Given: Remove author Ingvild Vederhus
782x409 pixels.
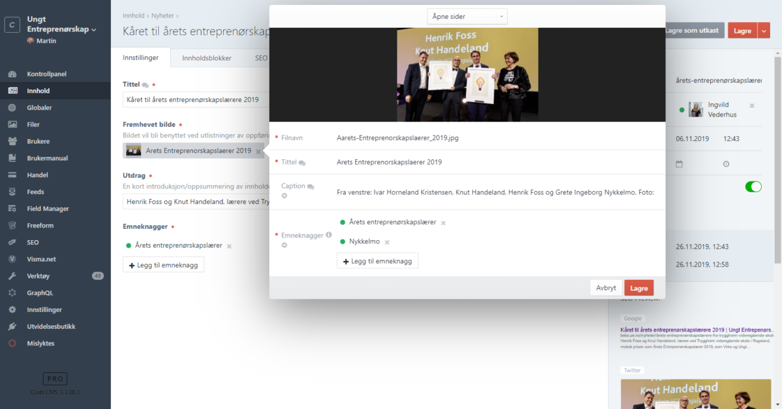Looking at the screenshot, I should (752, 105).
